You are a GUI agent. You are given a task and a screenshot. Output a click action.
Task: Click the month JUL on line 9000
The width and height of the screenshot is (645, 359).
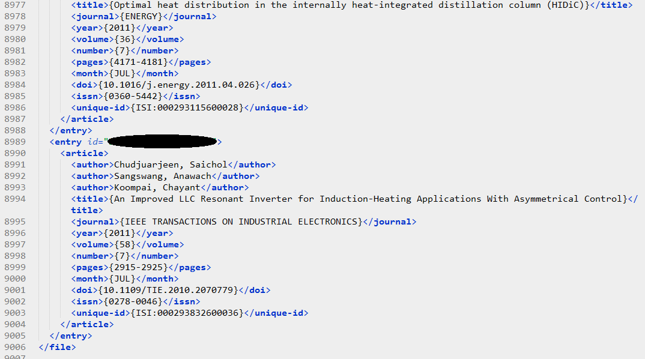pyautogui.click(x=122, y=279)
